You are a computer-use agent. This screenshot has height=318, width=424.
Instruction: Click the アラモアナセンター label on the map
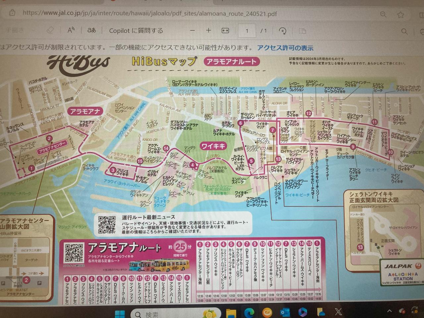tap(52, 148)
